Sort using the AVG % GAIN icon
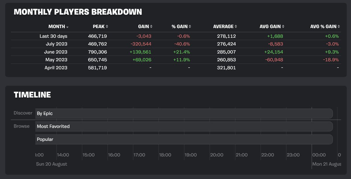The height and width of the screenshot is (179, 351). pos(339,26)
